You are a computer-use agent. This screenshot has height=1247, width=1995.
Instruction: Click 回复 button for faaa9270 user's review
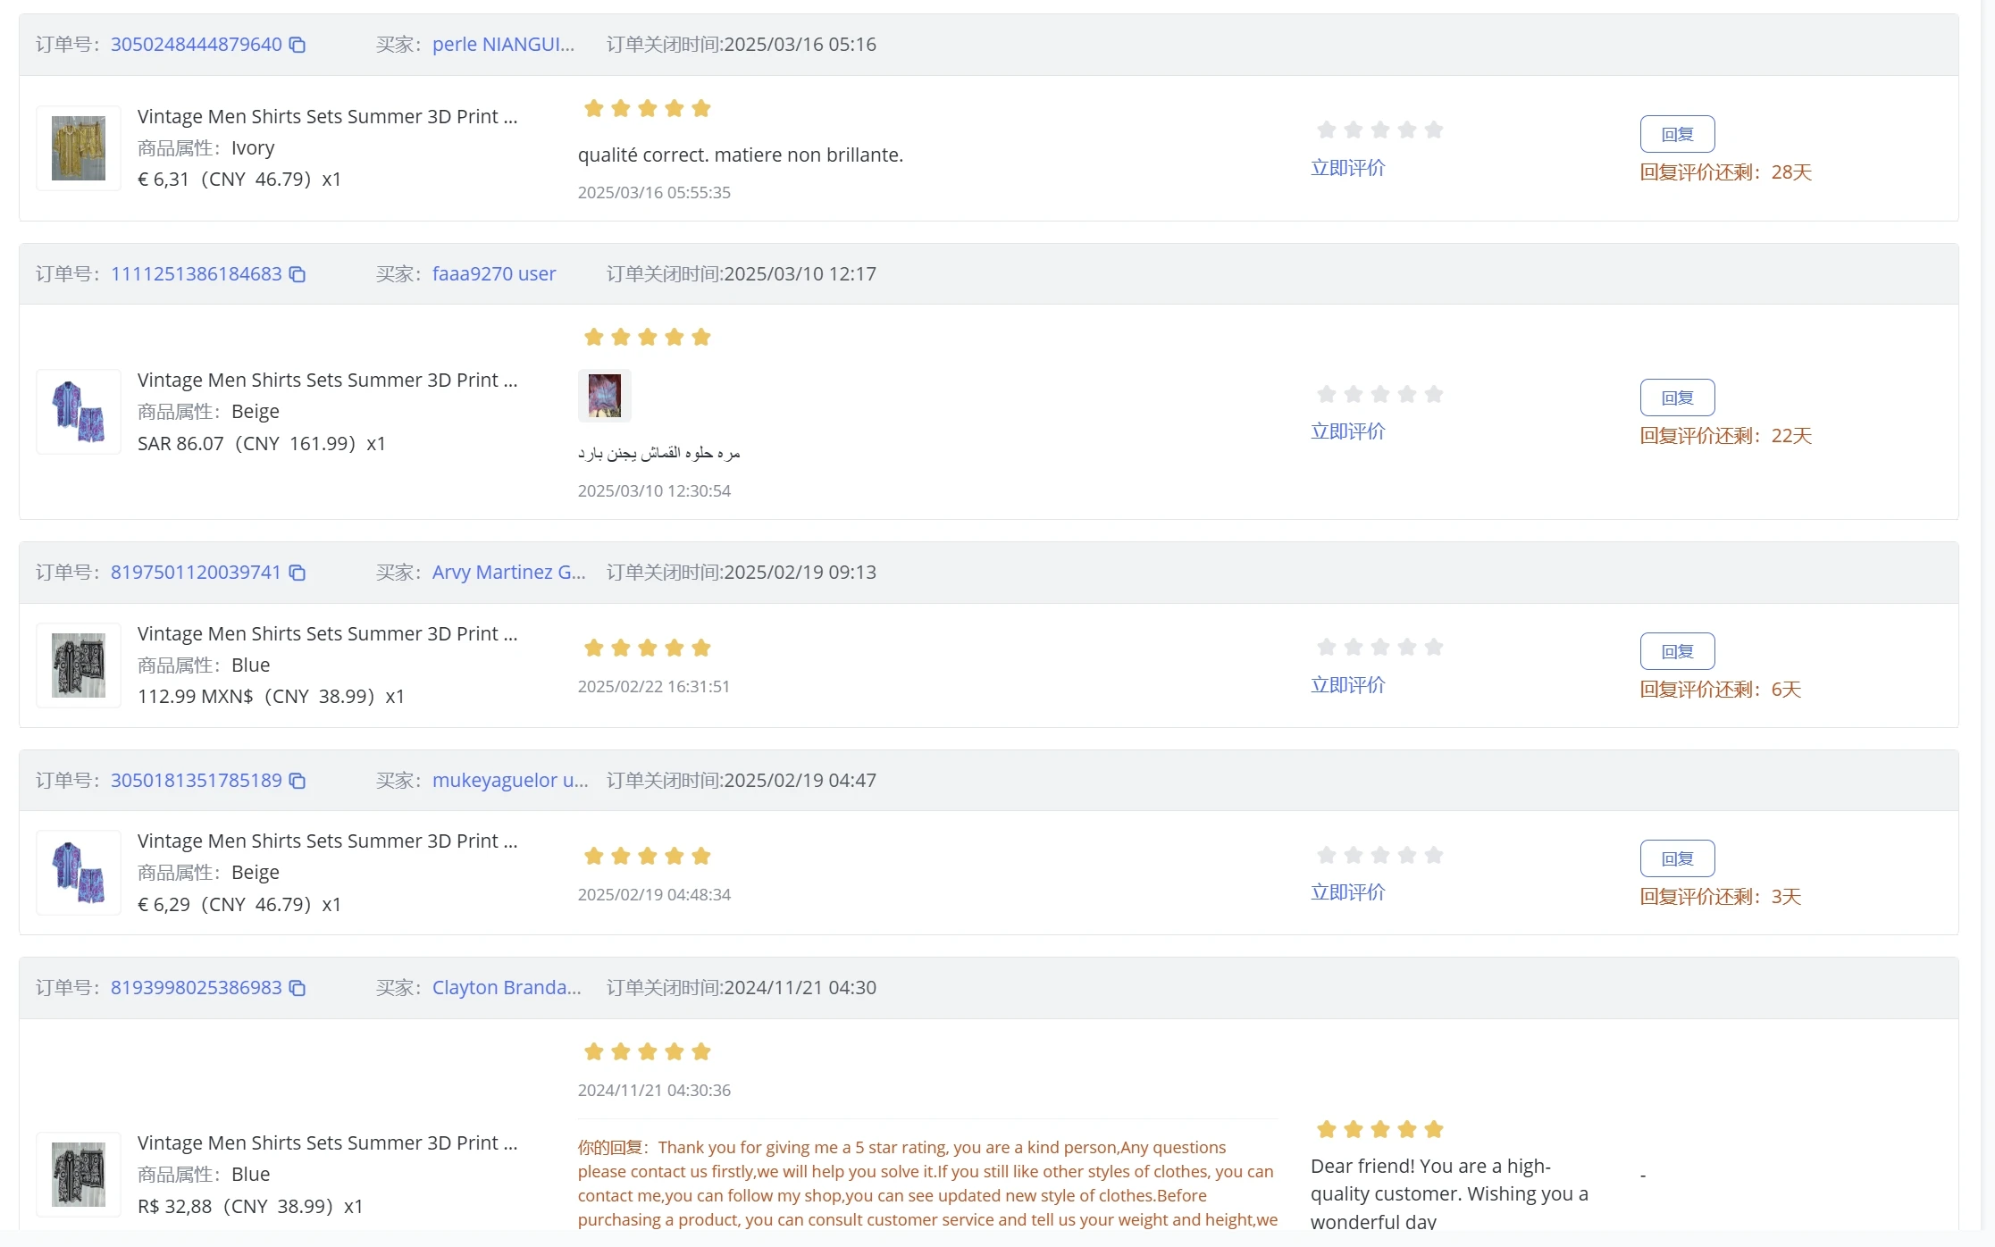click(1677, 398)
